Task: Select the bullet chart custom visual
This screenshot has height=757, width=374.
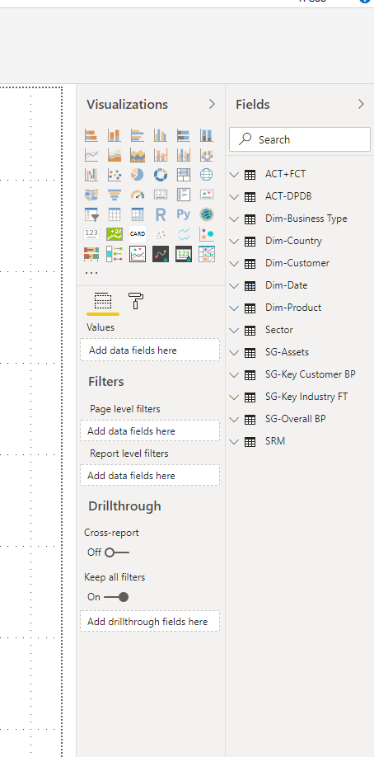Action: (x=91, y=254)
